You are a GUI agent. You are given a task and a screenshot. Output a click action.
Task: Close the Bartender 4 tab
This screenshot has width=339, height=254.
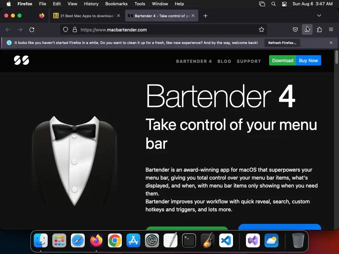point(193,16)
